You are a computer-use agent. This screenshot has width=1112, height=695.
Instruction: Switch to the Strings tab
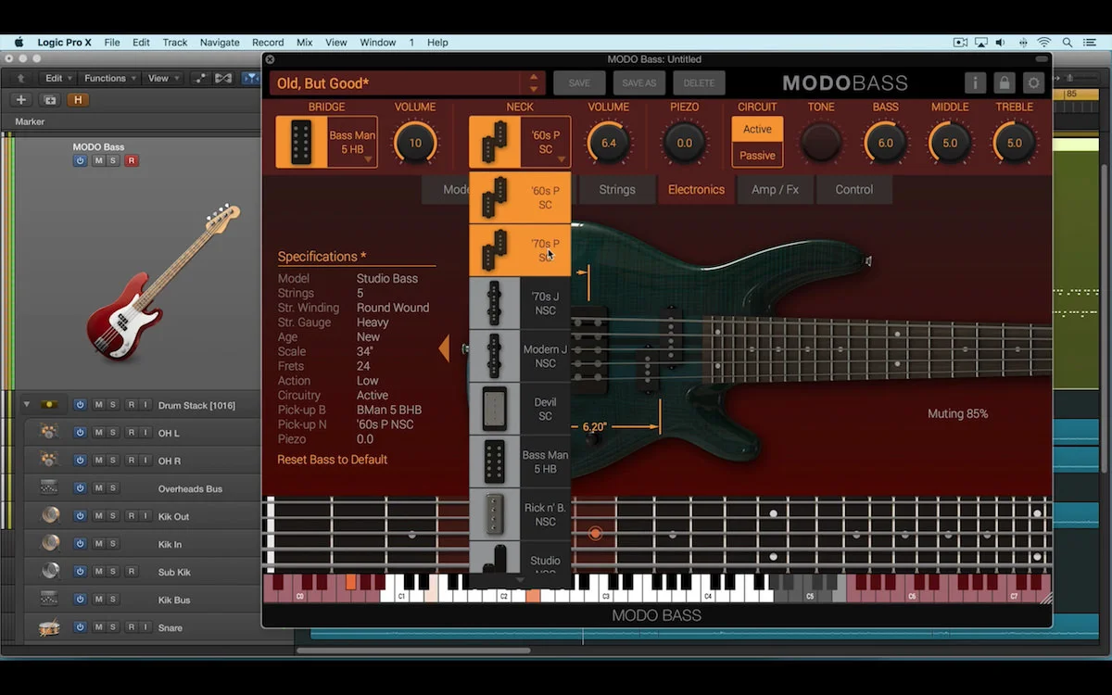tap(617, 189)
